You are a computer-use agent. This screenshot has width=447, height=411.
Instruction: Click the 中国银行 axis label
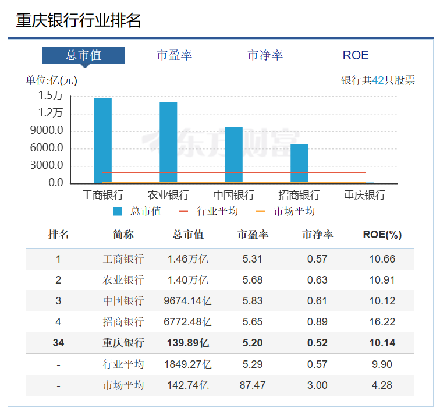point(234,195)
